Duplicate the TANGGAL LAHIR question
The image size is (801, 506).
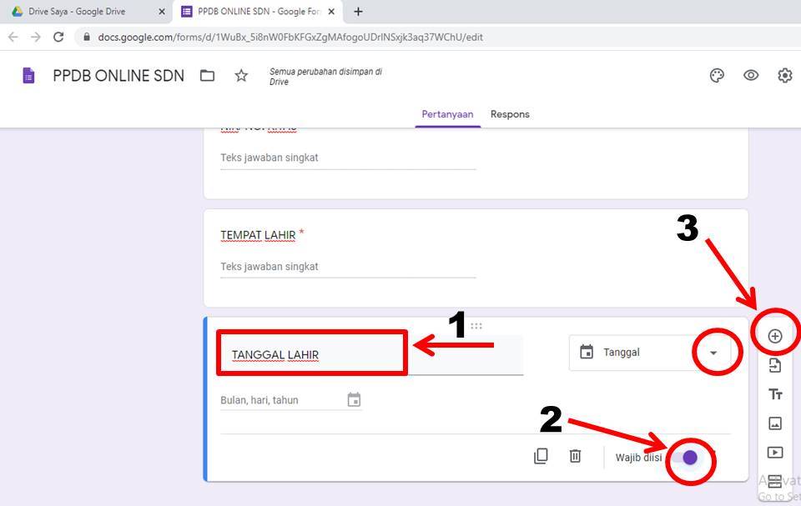542,457
